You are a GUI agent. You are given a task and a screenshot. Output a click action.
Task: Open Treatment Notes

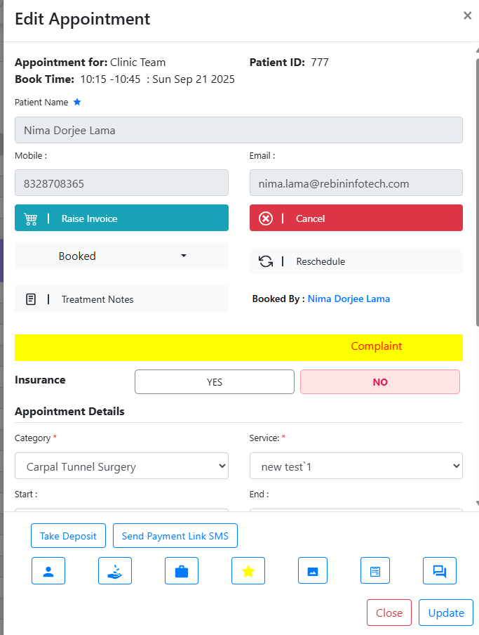[x=121, y=299]
